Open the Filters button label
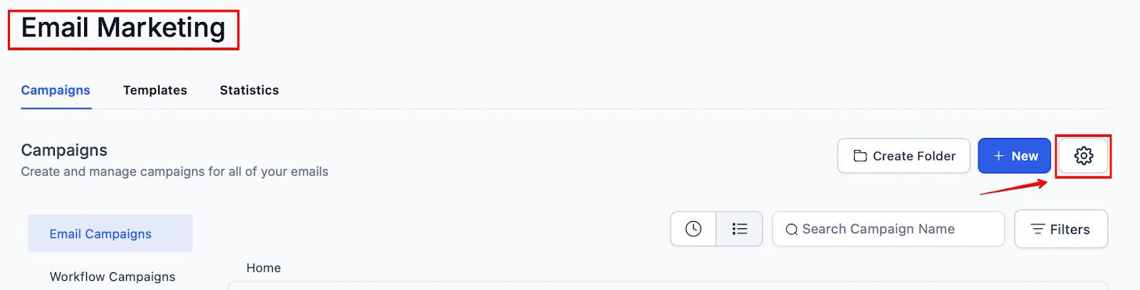Screen dimensions: 1140x290 coord(1069,230)
